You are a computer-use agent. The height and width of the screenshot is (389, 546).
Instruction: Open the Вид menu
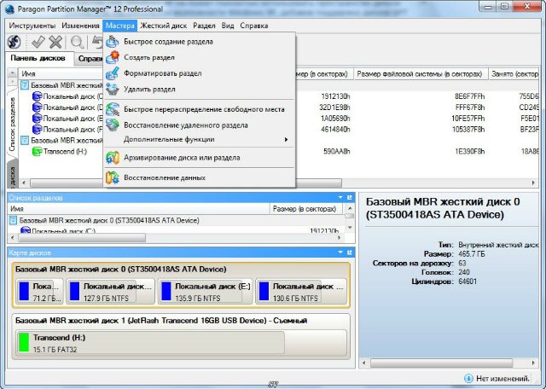click(228, 26)
